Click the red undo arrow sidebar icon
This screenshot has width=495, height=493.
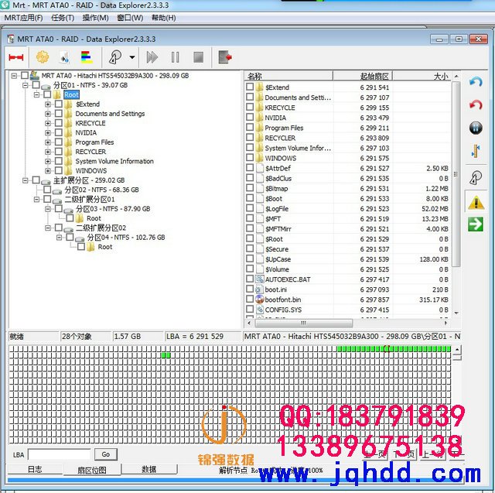pos(476,104)
